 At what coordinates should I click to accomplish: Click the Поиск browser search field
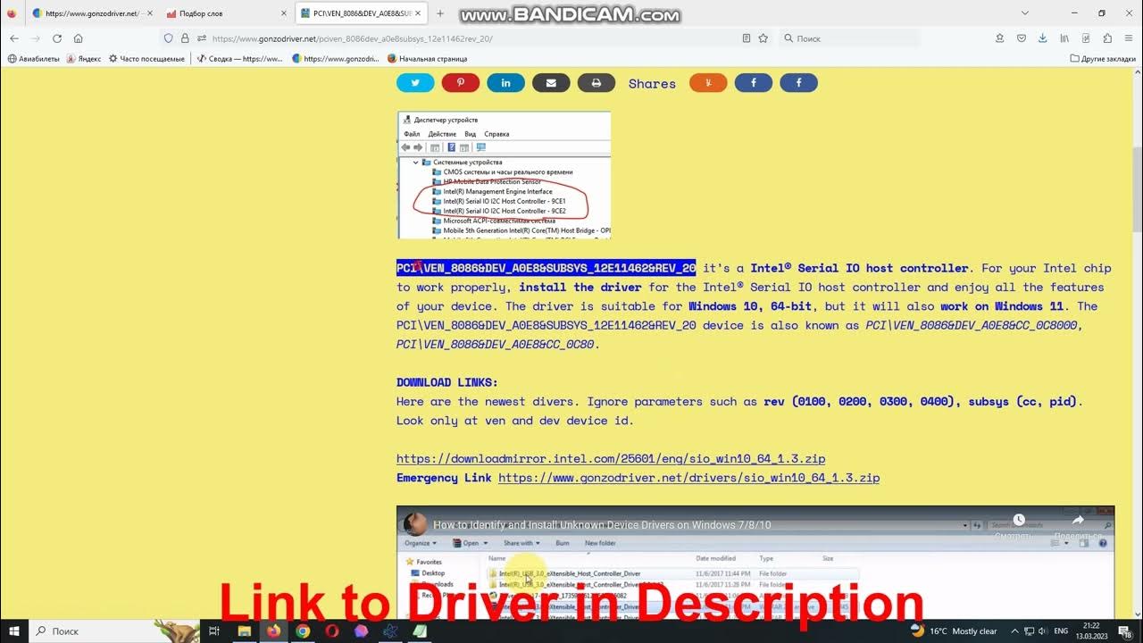pyautogui.click(x=849, y=38)
